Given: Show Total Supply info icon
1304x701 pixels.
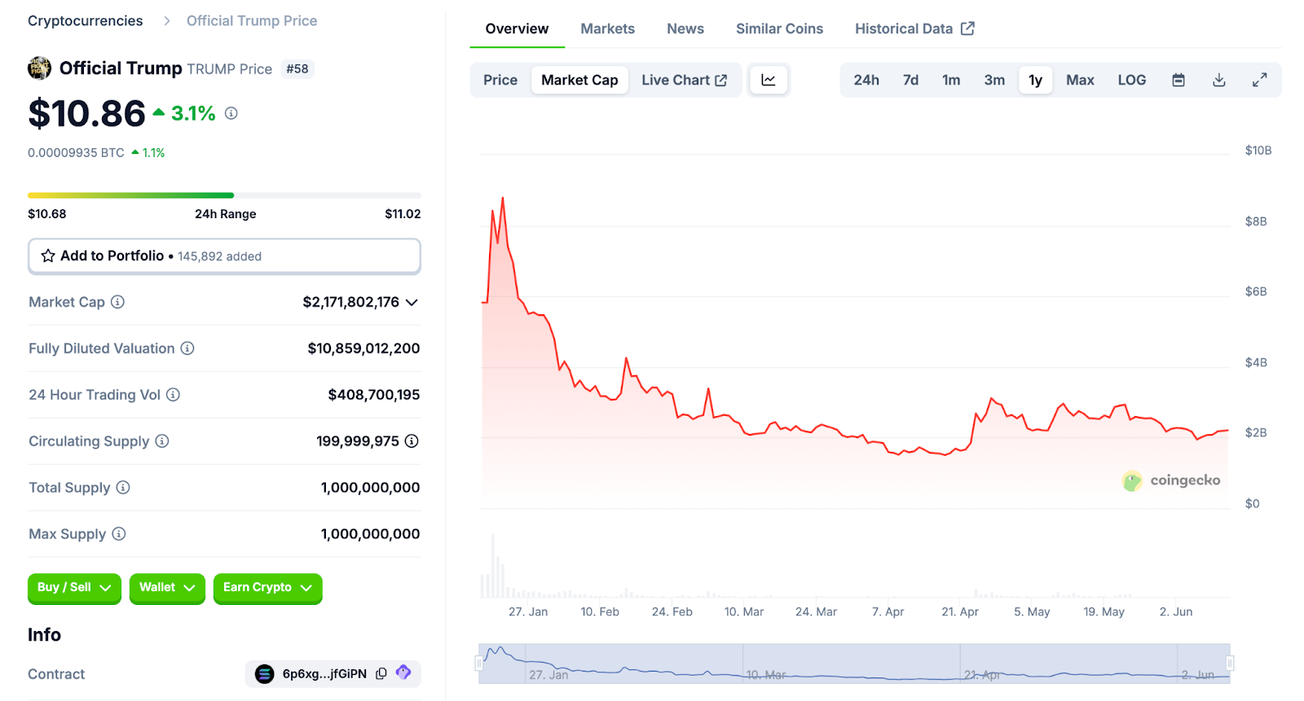Looking at the screenshot, I should coord(123,488).
